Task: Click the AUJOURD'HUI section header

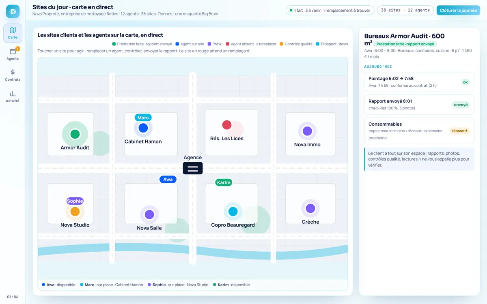Action: pyautogui.click(x=378, y=67)
